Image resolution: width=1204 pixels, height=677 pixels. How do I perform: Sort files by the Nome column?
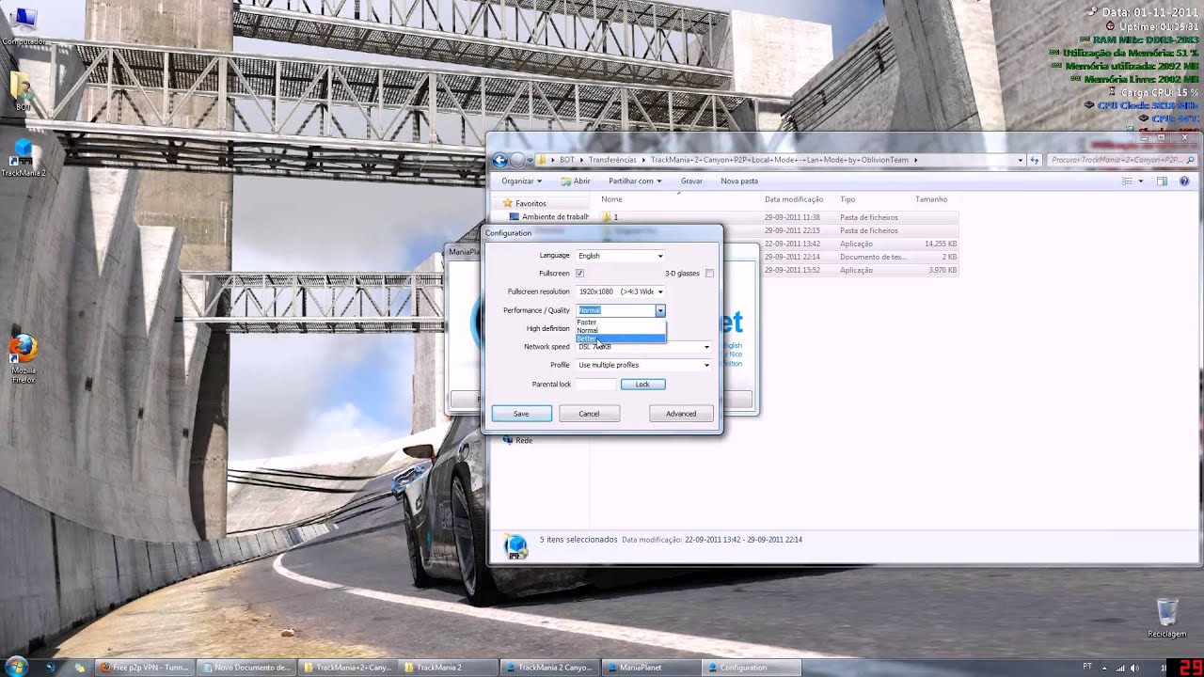coord(677,199)
